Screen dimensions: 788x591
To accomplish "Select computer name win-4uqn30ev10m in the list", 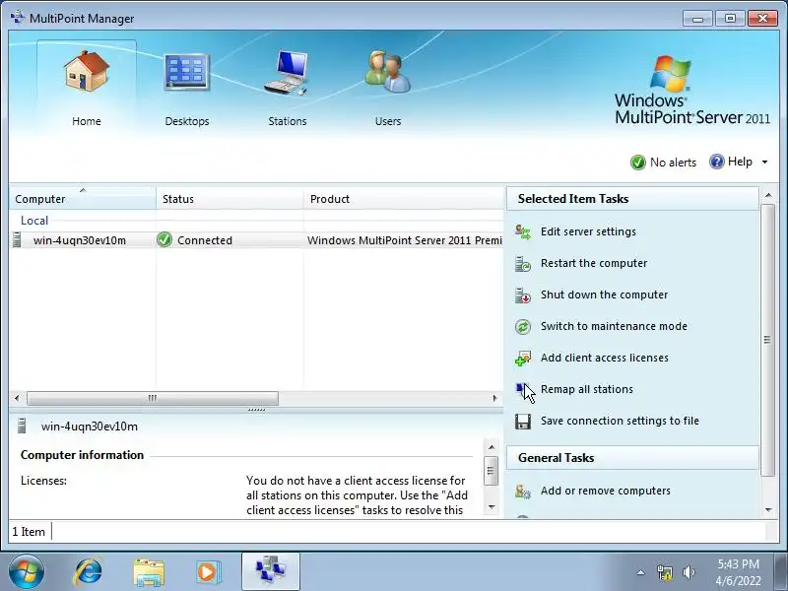I will click(x=80, y=240).
